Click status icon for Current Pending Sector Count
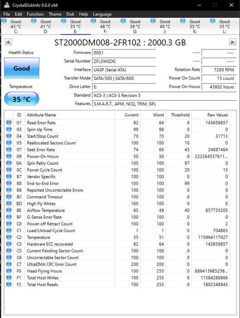Screen dimensions: 240x318 [9, 250]
